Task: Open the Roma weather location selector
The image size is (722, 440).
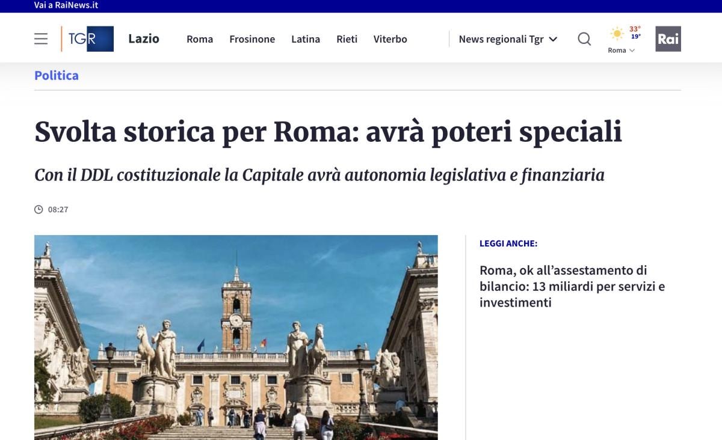Action: coord(621,50)
